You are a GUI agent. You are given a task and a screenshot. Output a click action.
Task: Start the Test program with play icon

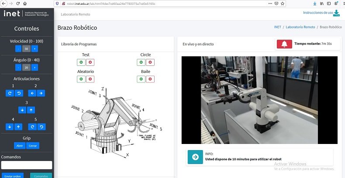81,62
